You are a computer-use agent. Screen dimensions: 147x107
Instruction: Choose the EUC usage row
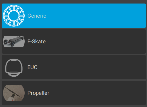pos(74,67)
